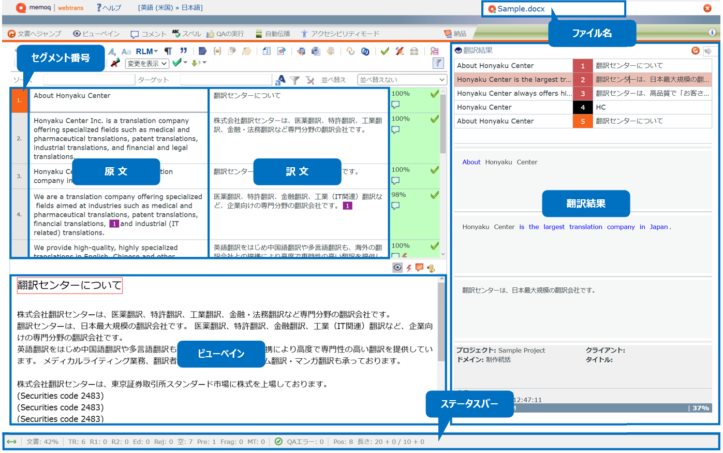
Task: Click the quotation marks toolbar icon
Action: tap(183, 51)
